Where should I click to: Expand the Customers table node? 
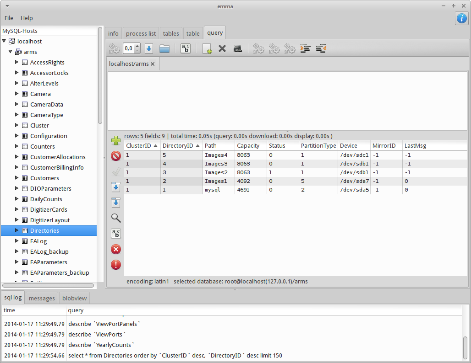pos(16,178)
